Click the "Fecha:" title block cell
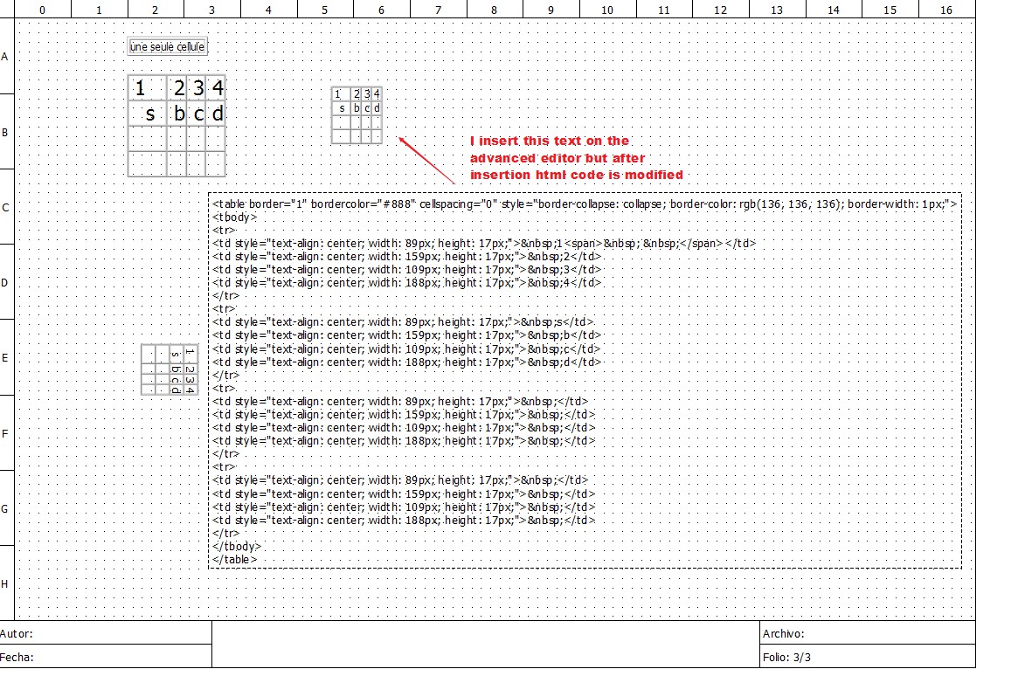 (x=106, y=657)
